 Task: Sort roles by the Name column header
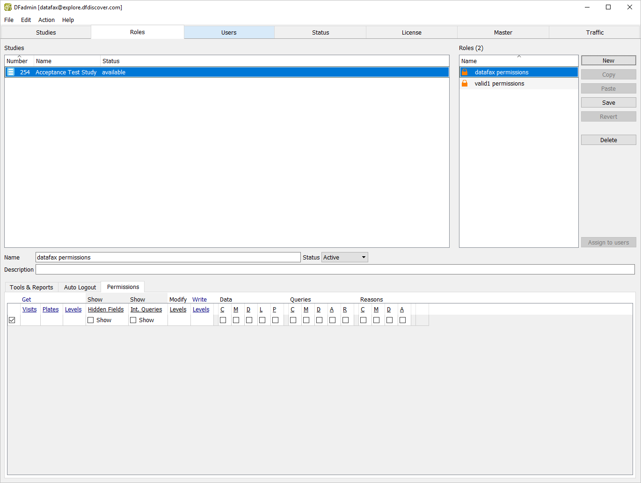click(x=518, y=61)
